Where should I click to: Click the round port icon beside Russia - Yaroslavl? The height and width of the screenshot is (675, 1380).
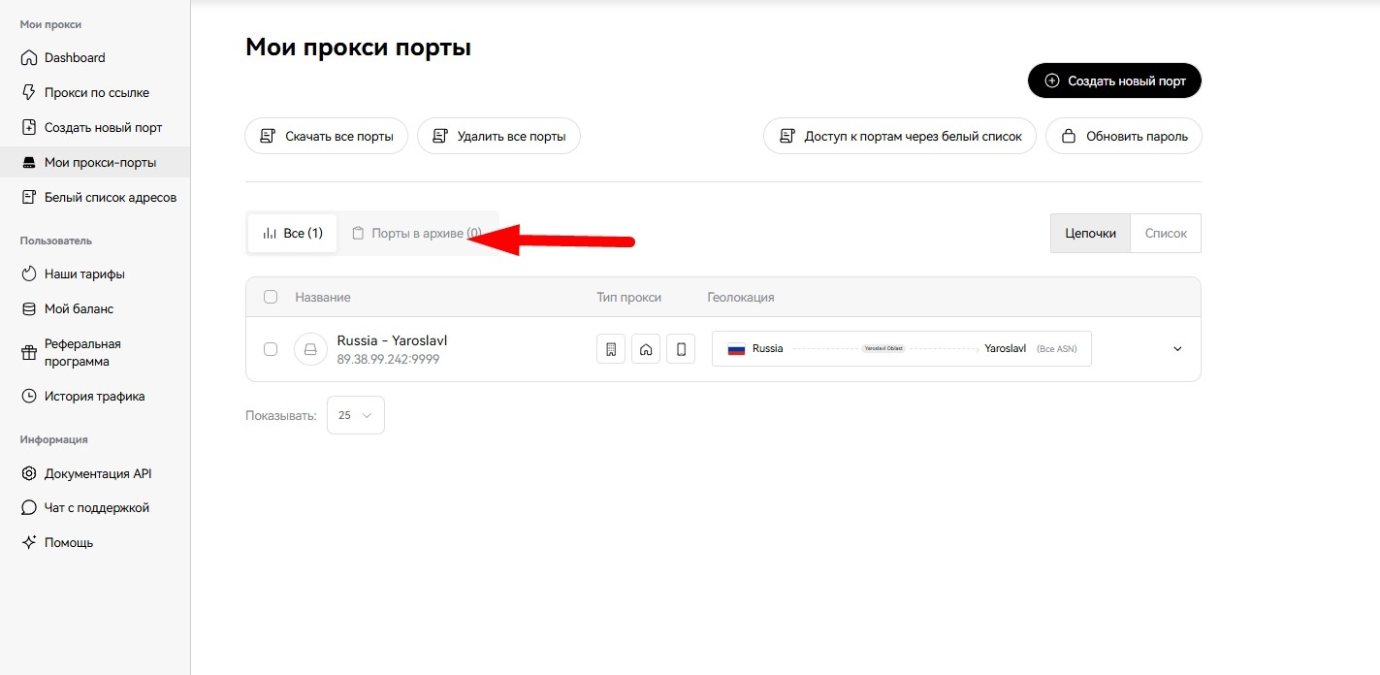pyautogui.click(x=310, y=349)
